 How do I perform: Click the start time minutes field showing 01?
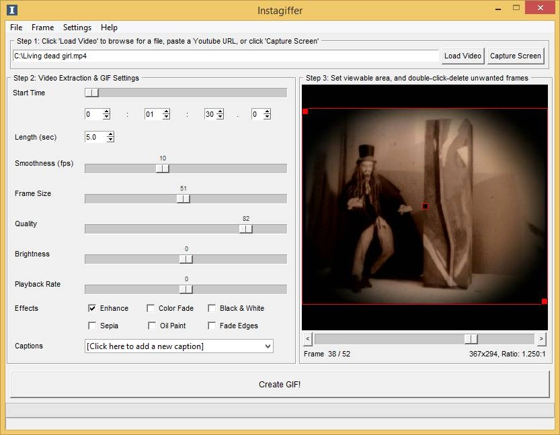[x=153, y=114]
